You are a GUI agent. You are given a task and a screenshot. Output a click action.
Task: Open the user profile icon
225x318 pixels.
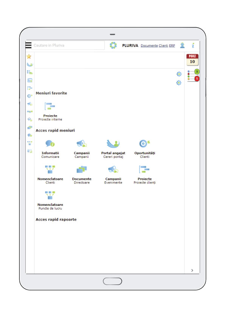(182, 45)
